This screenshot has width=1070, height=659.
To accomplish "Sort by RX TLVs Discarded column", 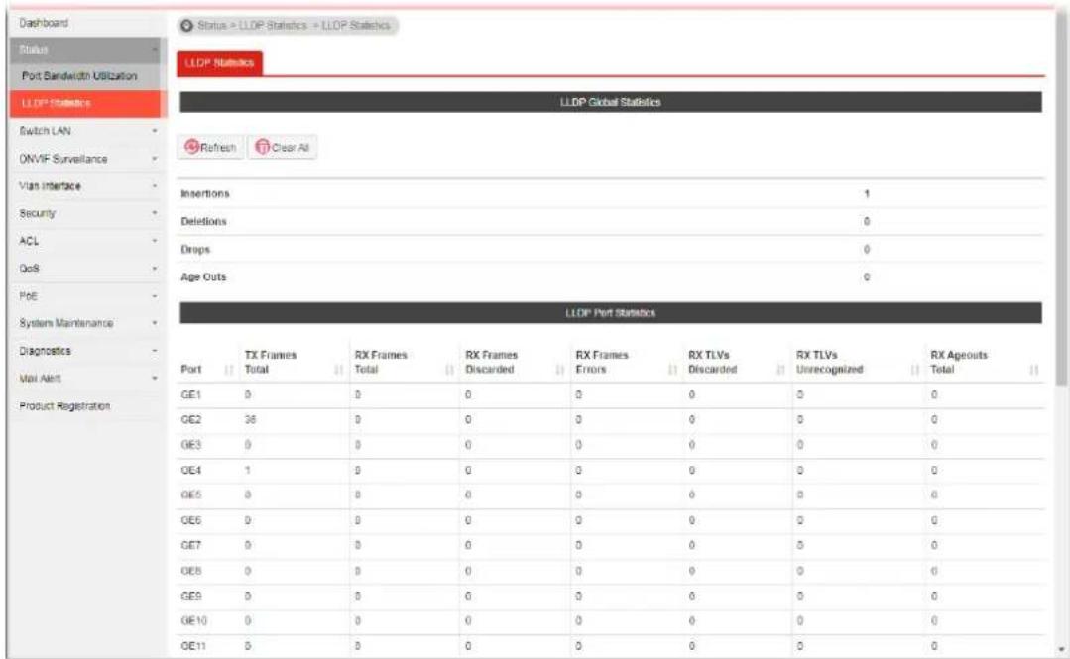I will [x=736, y=363].
